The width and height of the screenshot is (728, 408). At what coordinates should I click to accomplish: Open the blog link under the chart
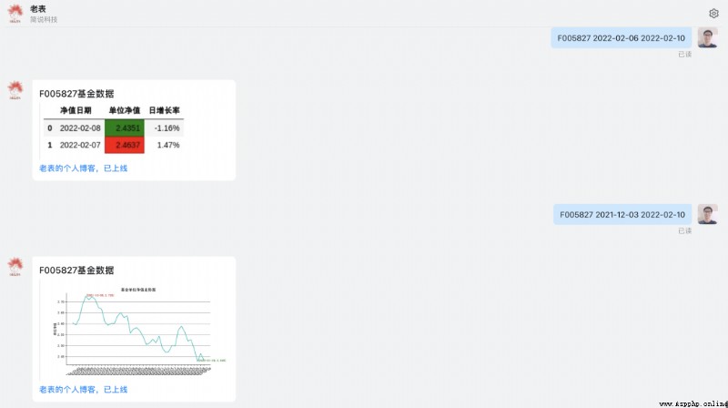[83, 390]
